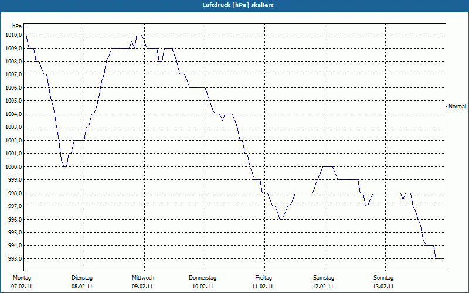Screen dimensions: 469x293
Task: Click the '11.02.11' date label
Action: coord(263,287)
